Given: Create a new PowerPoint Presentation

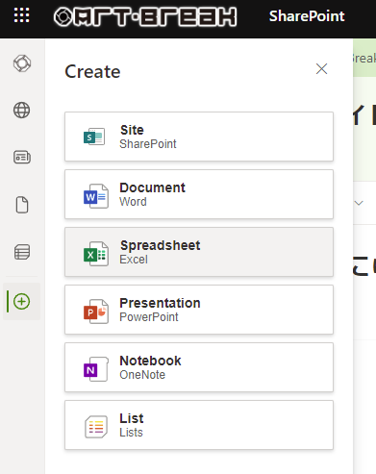Looking at the screenshot, I should click(199, 310).
